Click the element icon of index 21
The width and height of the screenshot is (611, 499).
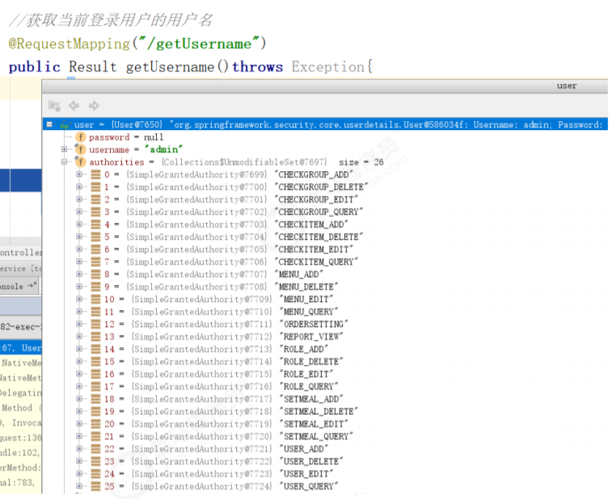(96, 436)
